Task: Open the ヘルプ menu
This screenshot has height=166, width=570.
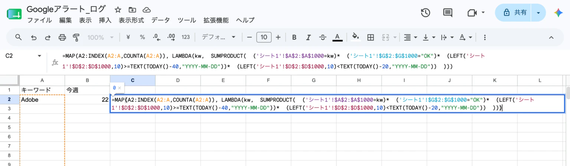Action: [x=245, y=20]
